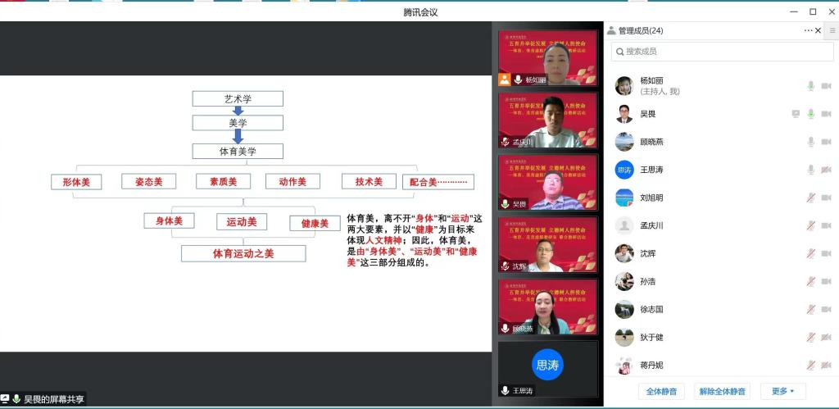Minimize the 腾讯会议 window
Screen dimensions: 839x409
pyautogui.click(x=795, y=11)
